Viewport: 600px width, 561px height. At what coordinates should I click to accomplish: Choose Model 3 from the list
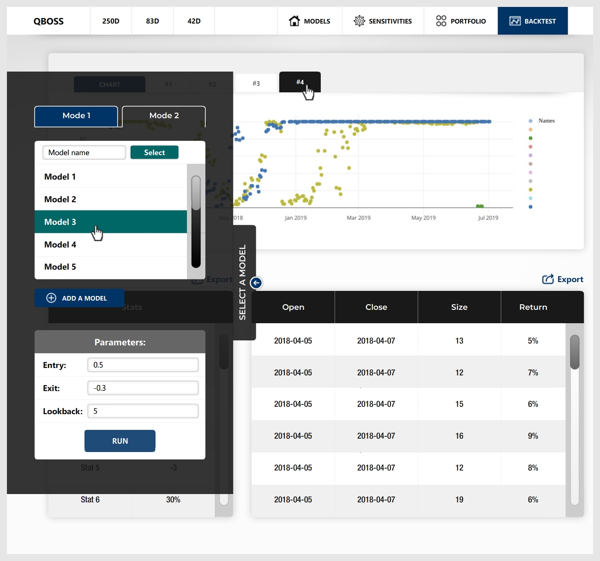click(x=111, y=222)
